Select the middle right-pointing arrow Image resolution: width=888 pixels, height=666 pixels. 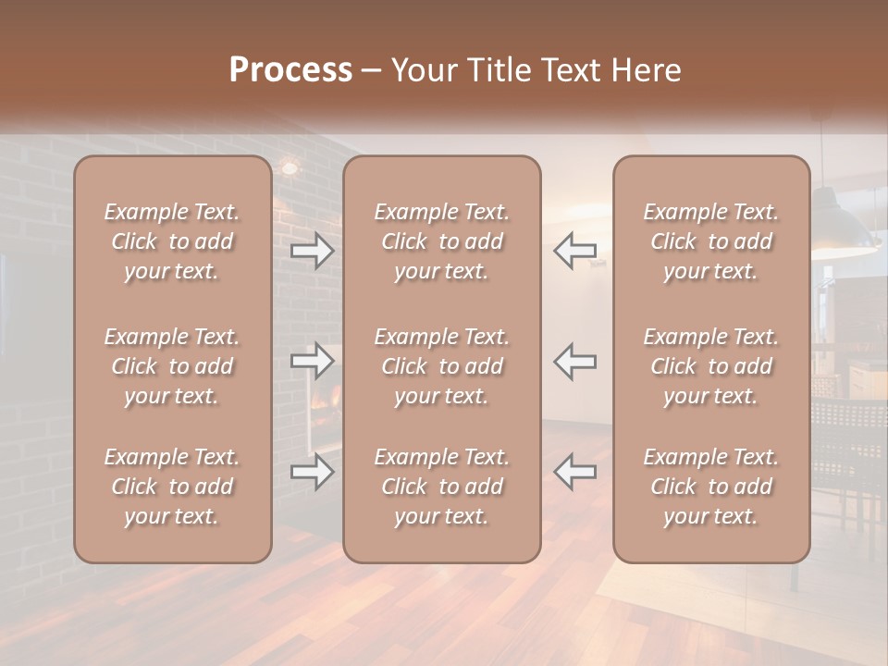pos(312,361)
